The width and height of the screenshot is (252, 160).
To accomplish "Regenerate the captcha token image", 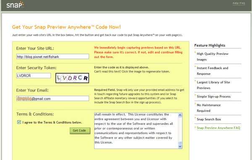I will pyautogui.click(x=72, y=78).
